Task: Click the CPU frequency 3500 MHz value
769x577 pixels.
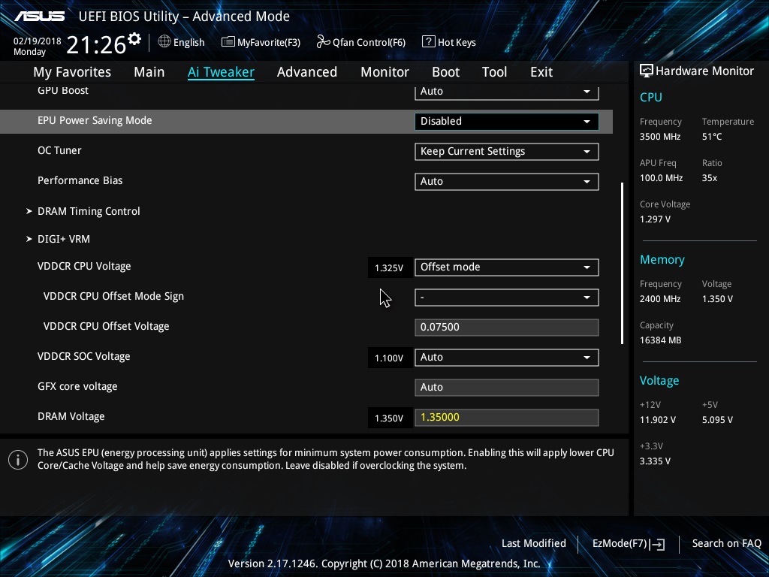Action: click(660, 137)
